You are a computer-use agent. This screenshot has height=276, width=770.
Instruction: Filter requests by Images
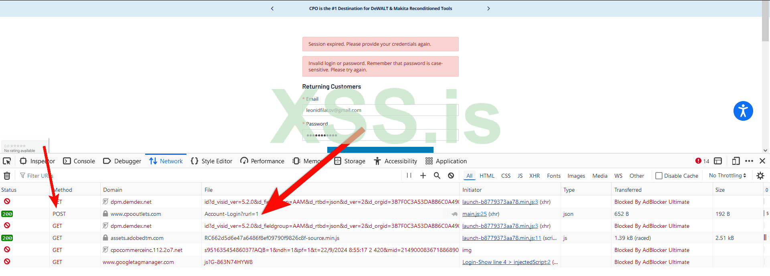click(x=576, y=176)
